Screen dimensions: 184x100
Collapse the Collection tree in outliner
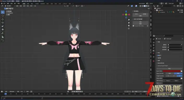pyautogui.click(x=155, y=10)
